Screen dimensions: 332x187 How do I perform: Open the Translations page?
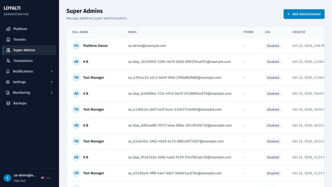[29, 61]
